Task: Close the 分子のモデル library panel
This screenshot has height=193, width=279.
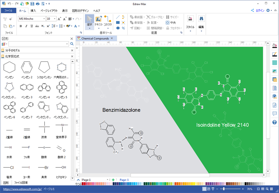Action: [72, 50]
